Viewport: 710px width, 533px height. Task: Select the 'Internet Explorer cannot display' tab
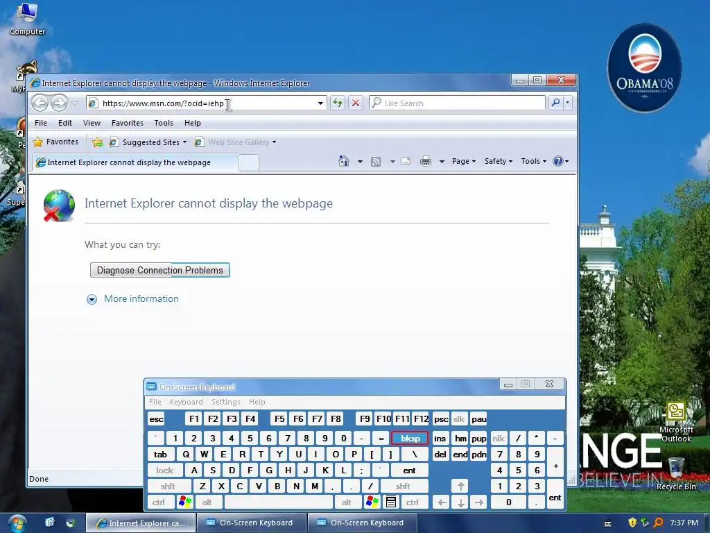[x=135, y=162]
